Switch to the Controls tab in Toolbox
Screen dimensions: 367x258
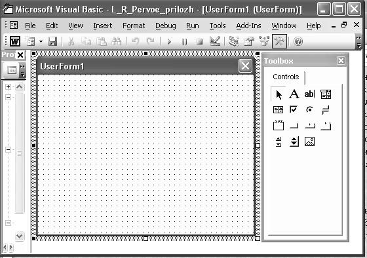(286, 77)
